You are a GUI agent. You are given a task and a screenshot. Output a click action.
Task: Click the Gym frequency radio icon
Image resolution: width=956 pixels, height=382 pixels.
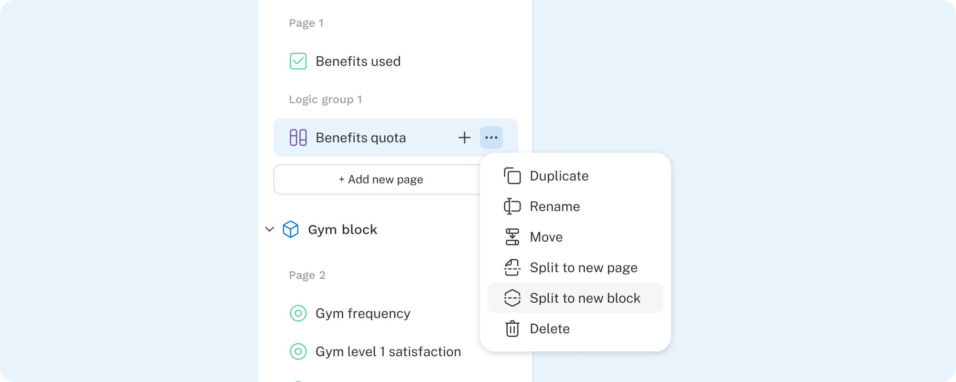(298, 313)
